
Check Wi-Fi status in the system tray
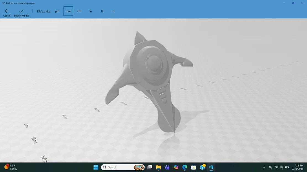pyautogui.click(x=276, y=167)
